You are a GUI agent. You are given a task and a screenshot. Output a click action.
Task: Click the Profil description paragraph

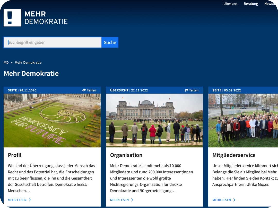tap(51, 178)
